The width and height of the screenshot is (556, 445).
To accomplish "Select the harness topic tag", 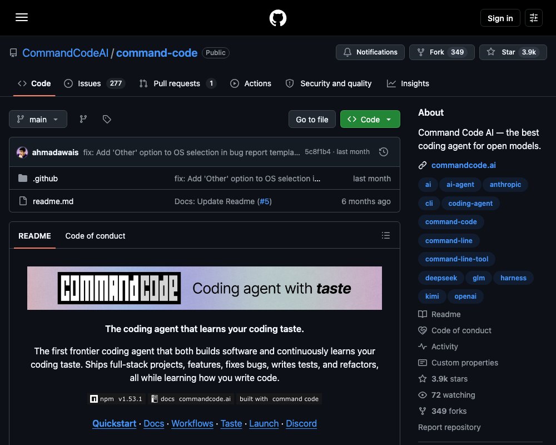I will point(513,278).
